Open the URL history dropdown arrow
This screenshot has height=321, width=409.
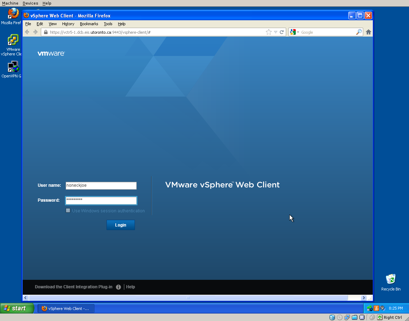click(x=276, y=32)
